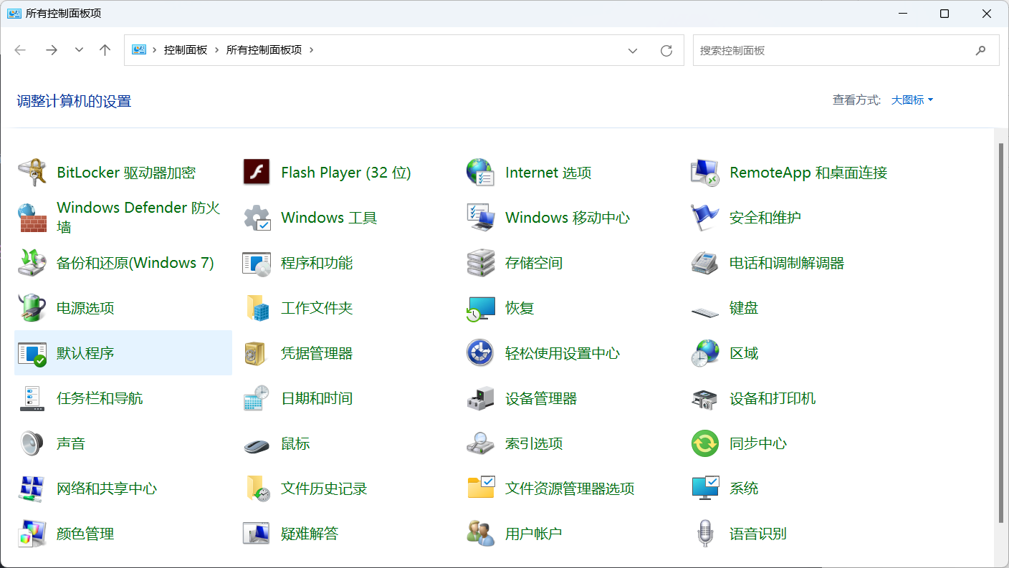Open the 语音识别 microphone icon

[706, 534]
